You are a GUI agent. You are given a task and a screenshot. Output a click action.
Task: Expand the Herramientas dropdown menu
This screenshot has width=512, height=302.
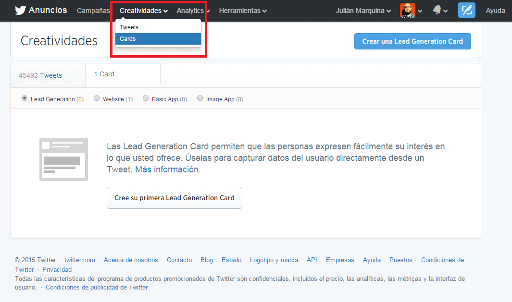pyautogui.click(x=243, y=11)
